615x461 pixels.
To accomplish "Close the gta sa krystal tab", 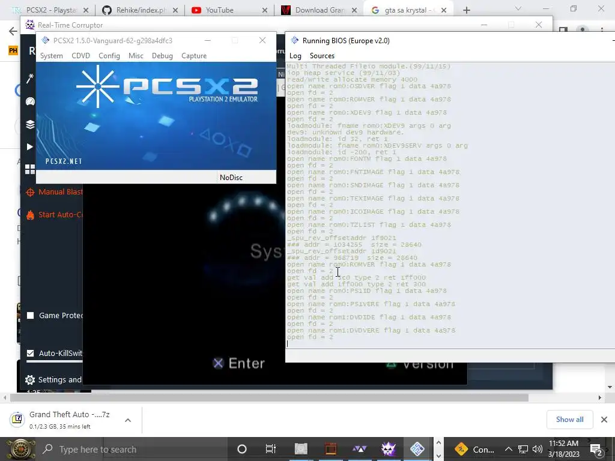I will tap(444, 10).
